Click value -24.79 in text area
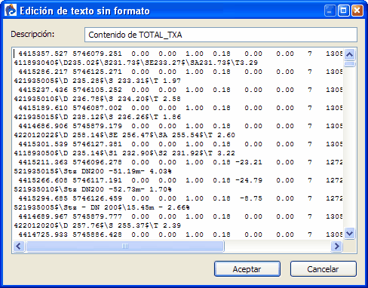This screenshot has height=288, width=368. point(249,180)
